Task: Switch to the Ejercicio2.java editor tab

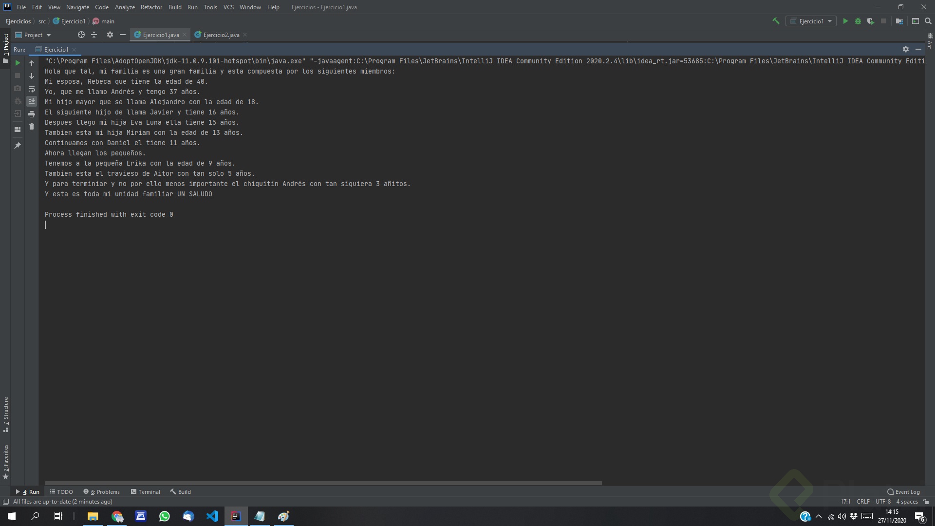Action: point(221,35)
